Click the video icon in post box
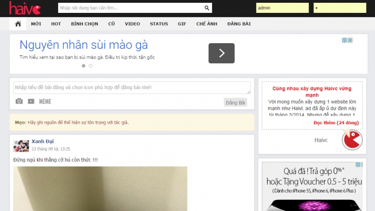Viewport: 375px width, 211px height. (x=31, y=101)
